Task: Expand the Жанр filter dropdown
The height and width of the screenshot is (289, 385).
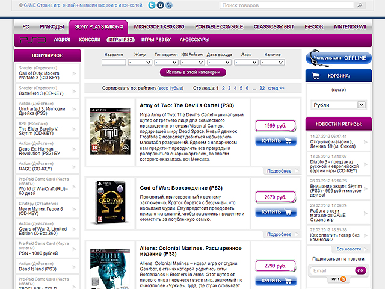Action: coord(143,61)
